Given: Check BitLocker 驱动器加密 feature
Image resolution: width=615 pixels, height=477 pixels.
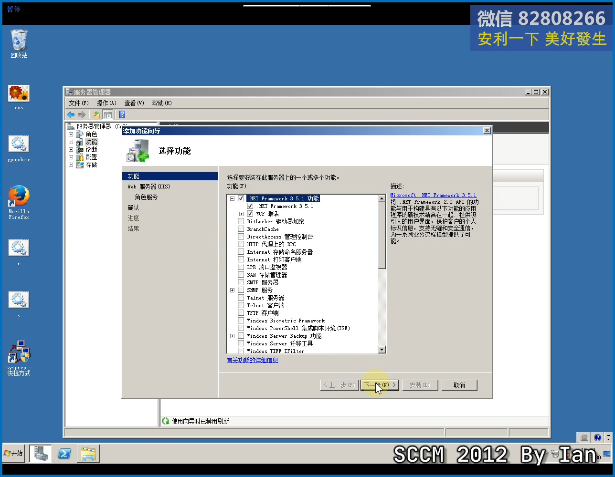Looking at the screenshot, I should [241, 221].
